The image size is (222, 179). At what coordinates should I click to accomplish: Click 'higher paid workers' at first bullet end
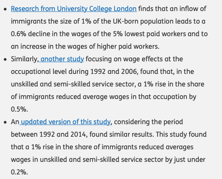(127, 46)
